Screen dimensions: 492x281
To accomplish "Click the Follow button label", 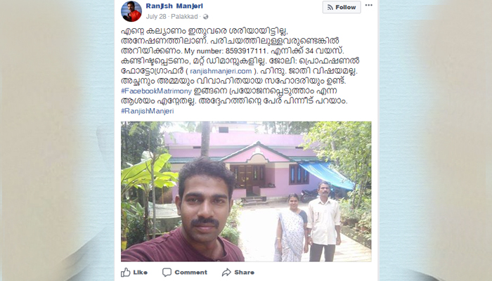I will tap(346, 7).
